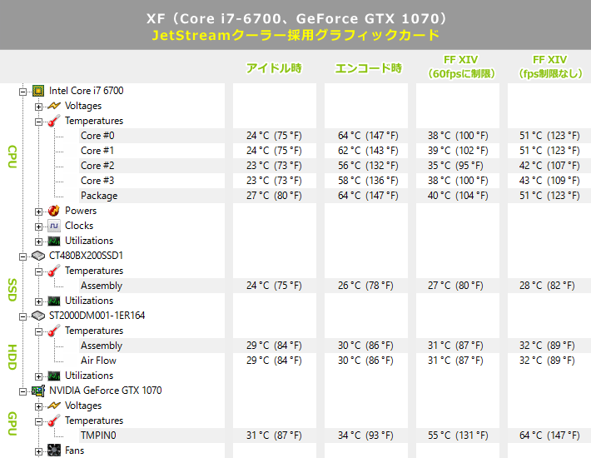Click the エンコード時 column header
Image resolution: width=591 pixels, height=458 pixels.
point(368,67)
